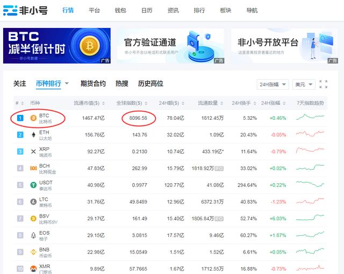
Task: Open the 平台 navigation tab
Action: point(94,10)
